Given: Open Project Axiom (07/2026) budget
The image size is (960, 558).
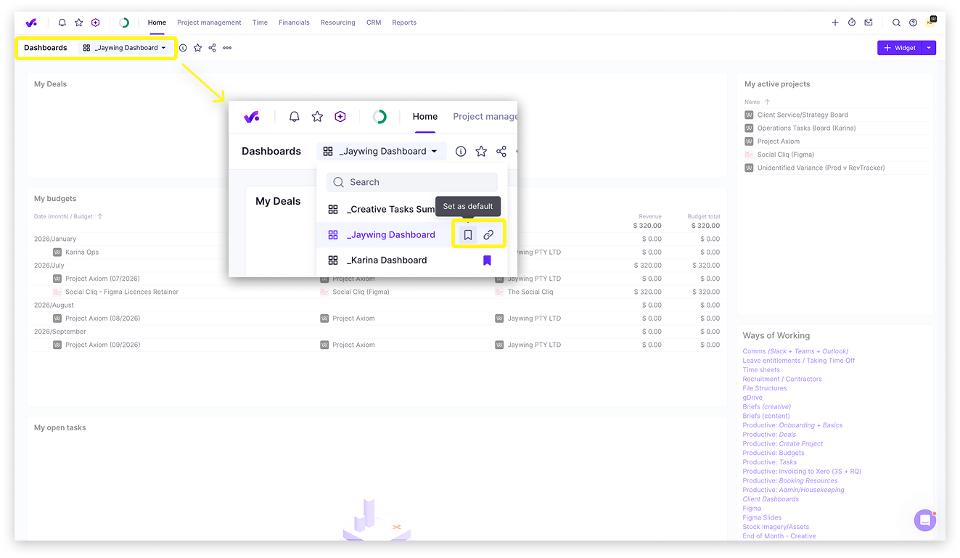Looking at the screenshot, I should point(102,279).
